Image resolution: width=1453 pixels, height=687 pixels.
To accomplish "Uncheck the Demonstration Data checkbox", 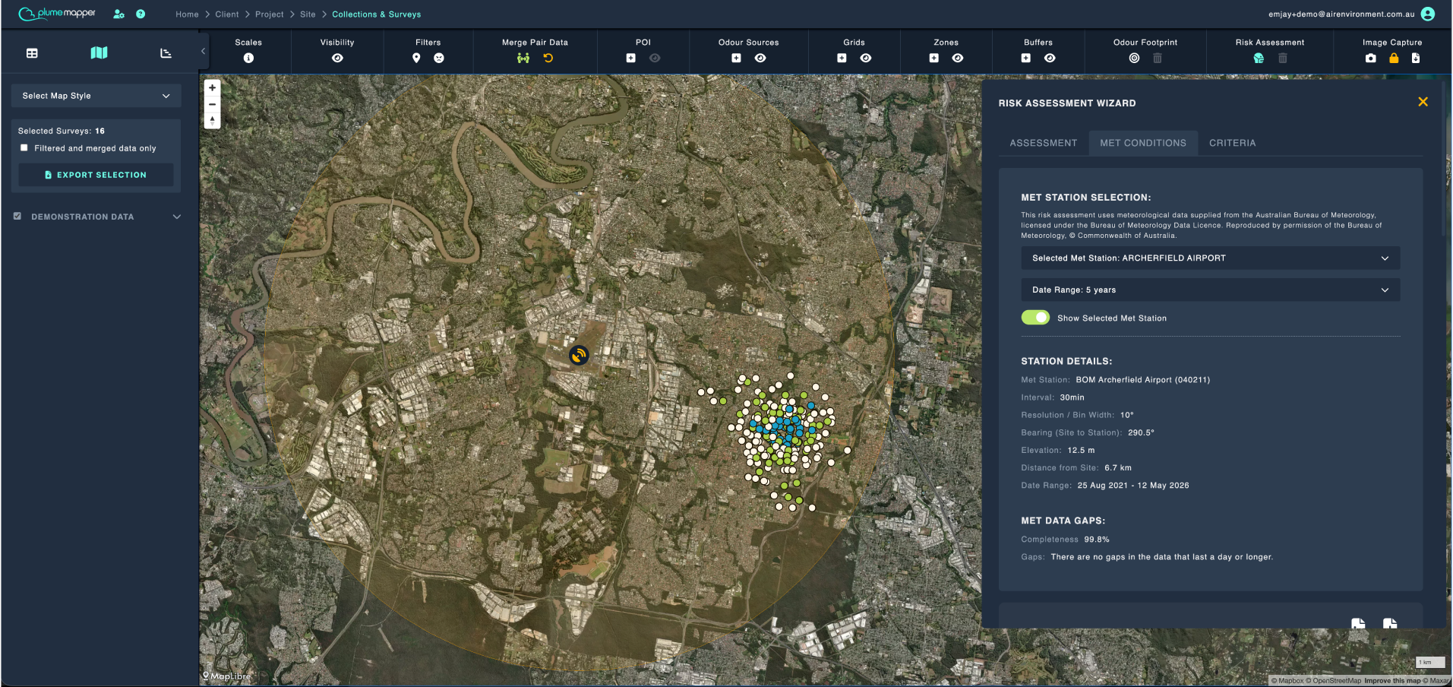I will [17, 217].
